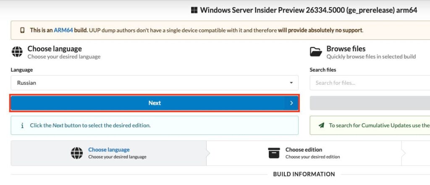Screen dimensions: 430x185
Task: Click the chevron arrow on the Next button
Action: coord(291,103)
